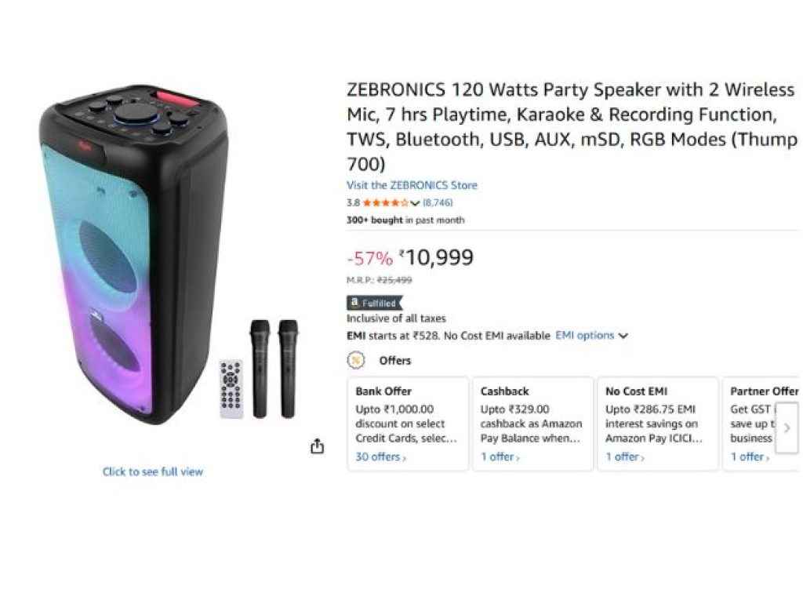This screenshot has width=803, height=593.
Task: Open the EMI options dropdown
Action: [x=588, y=335]
